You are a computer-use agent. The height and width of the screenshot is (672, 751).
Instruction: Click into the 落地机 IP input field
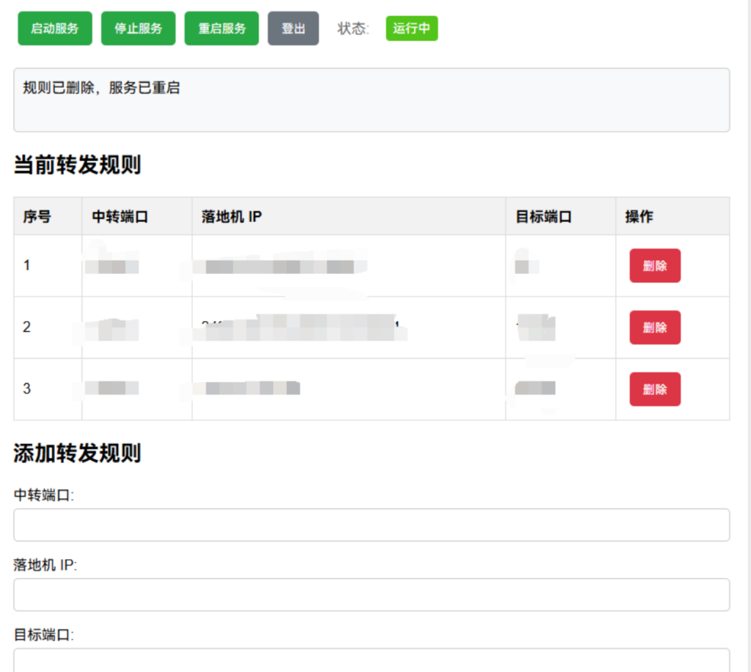371,594
